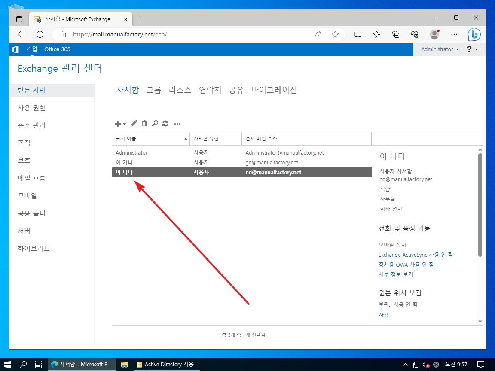Screen dimensions: 495x371
Task: Switch to Active Directory 사용자 window
Action: coord(167,365)
